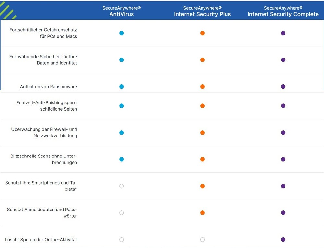Click empty AntiVirus circle for Anmeldedaten row
This screenshot has height=248, width=324.
pos(121,213)
